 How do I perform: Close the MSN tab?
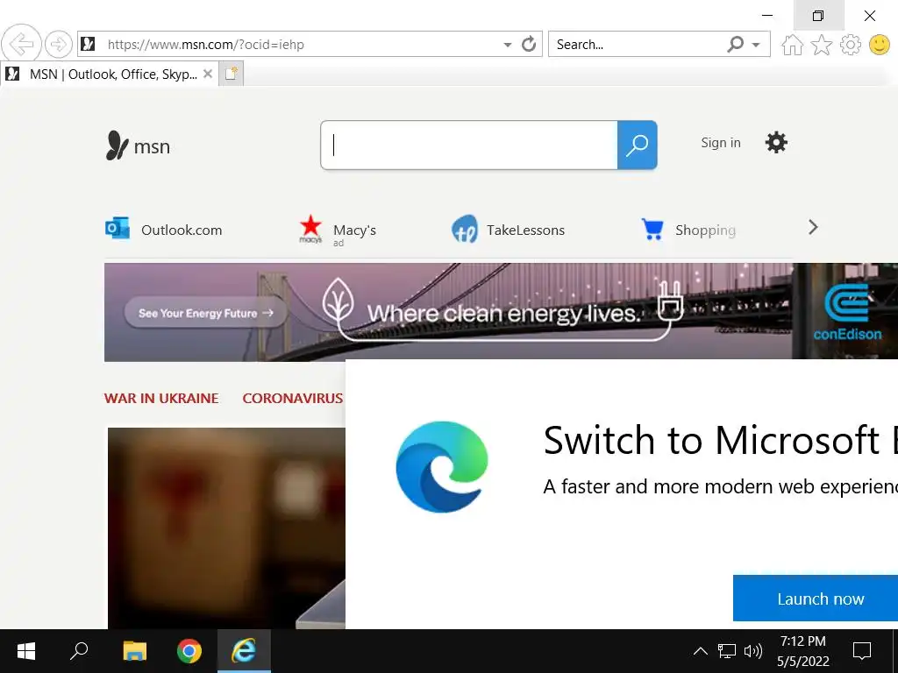[208, 74]
